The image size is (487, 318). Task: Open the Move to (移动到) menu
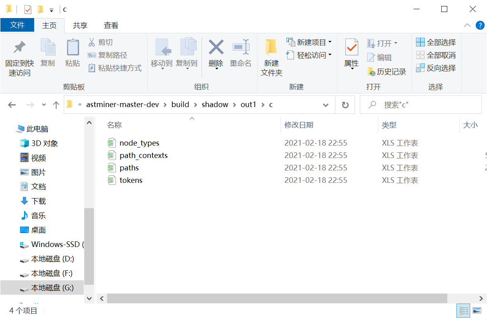(x=162, y=53)
